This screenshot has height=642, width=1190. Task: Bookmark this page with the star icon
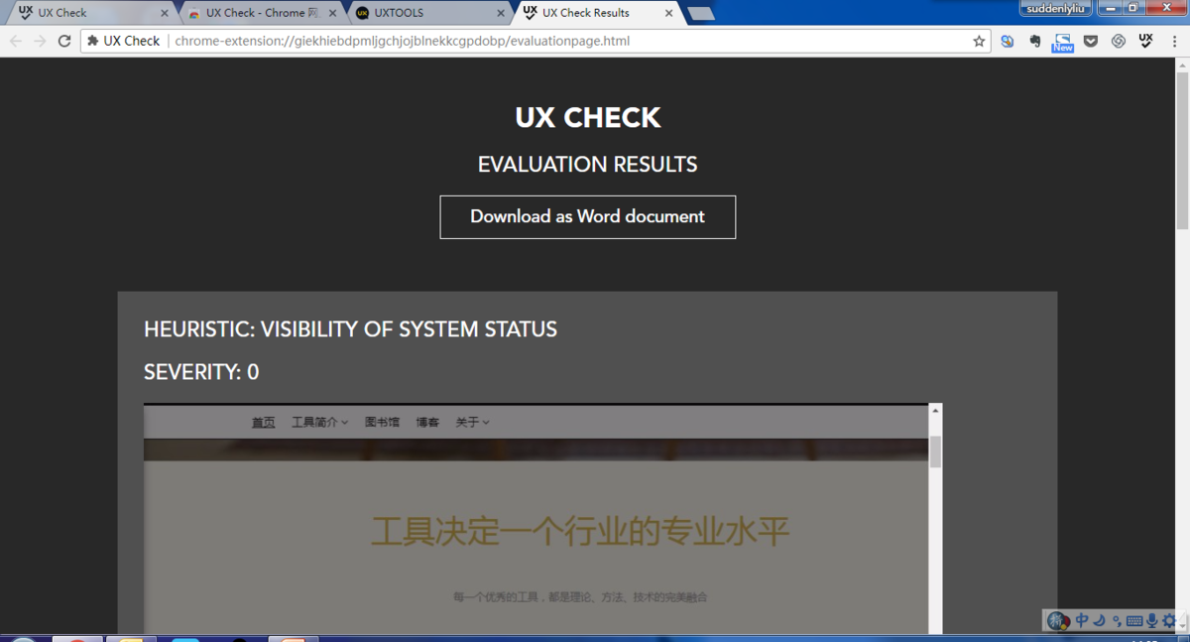coord(979,41)
